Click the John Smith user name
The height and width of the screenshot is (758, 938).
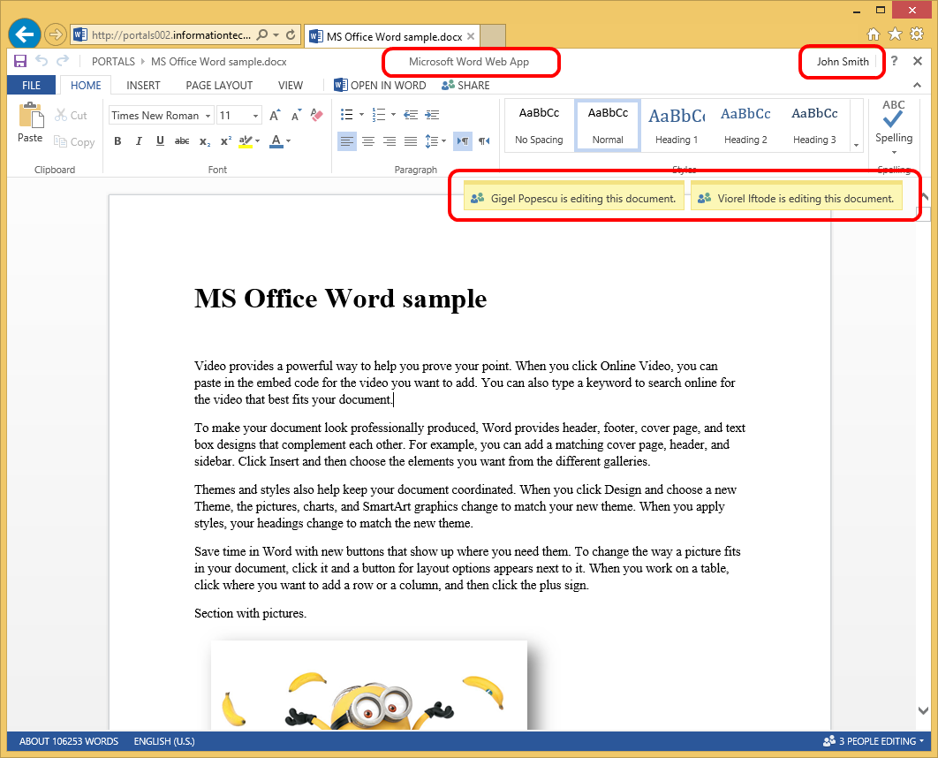click(843, 62)
